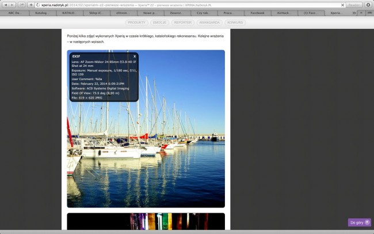Open REPORTER in the site navigation
Image resolution: width=374 pixels, height=234 pixels.
point(183,22)
